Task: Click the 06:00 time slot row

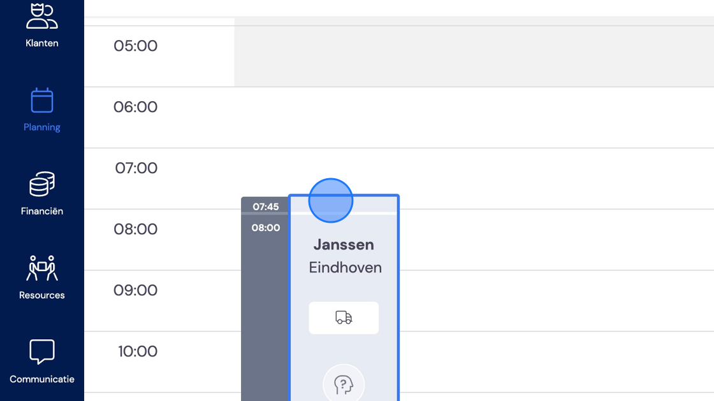Action: click(x=399, y=117)
